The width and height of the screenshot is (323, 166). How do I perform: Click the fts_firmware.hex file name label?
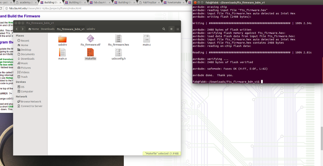click(x=118, y=45)
